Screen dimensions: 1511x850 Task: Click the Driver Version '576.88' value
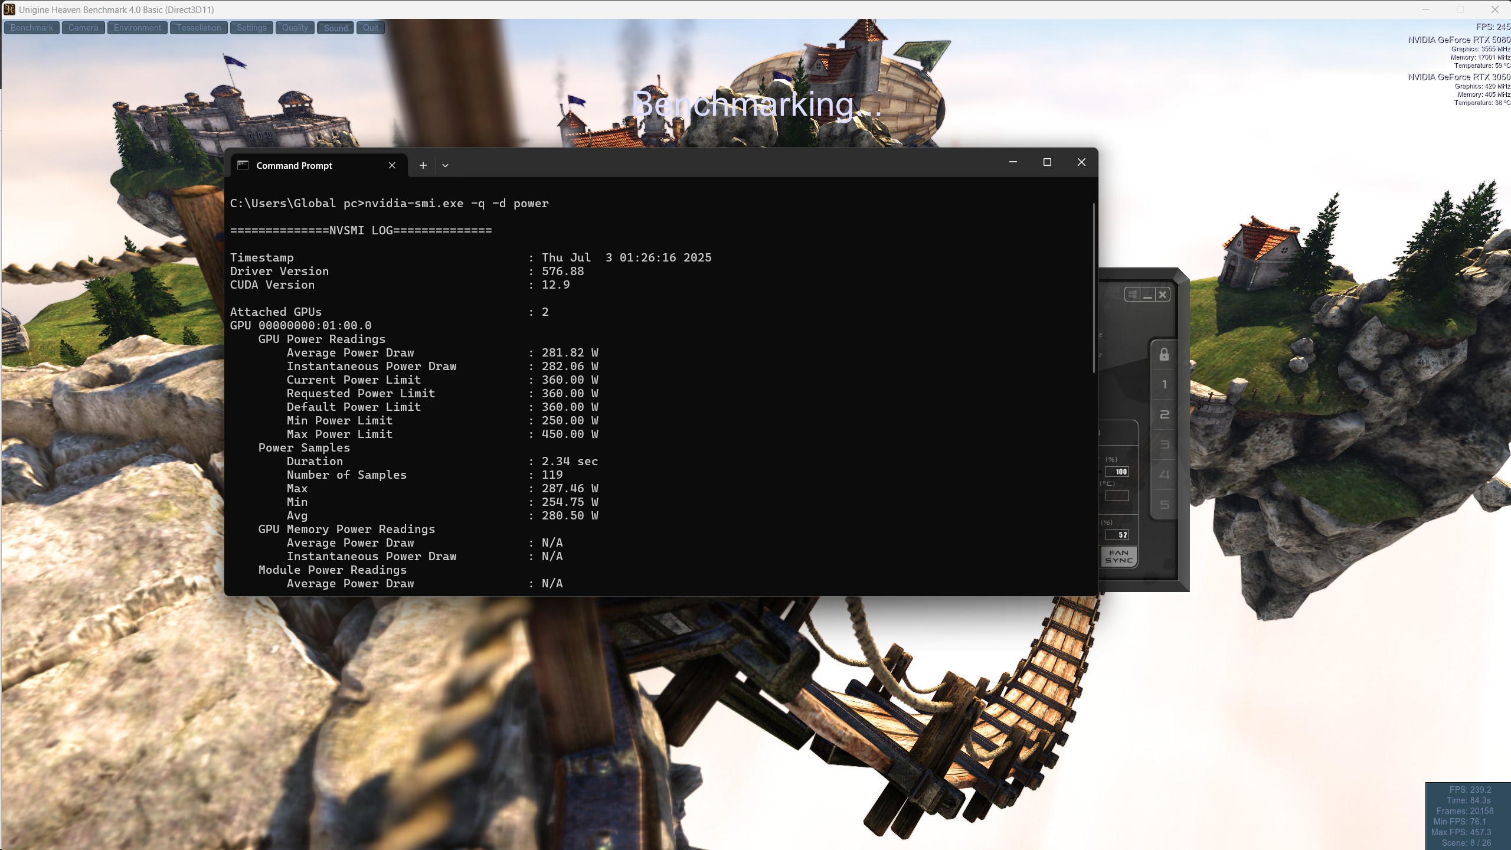563,272
